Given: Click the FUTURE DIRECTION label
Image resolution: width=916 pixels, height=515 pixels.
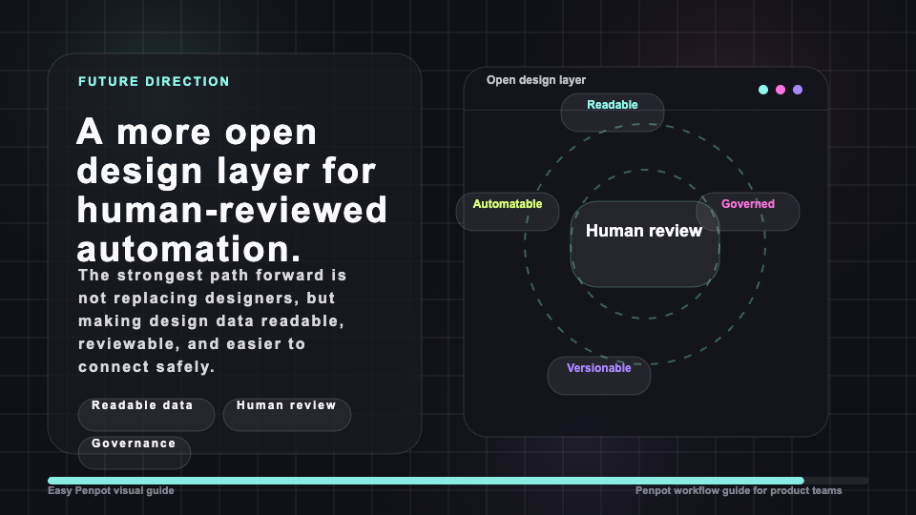Looking at the screenshot, I should (x=155, y=82).
